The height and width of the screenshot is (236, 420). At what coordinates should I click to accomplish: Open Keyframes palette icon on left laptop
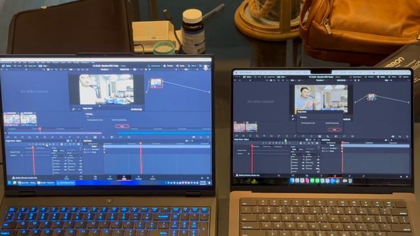pyautogui.click(x=194, y=137)
